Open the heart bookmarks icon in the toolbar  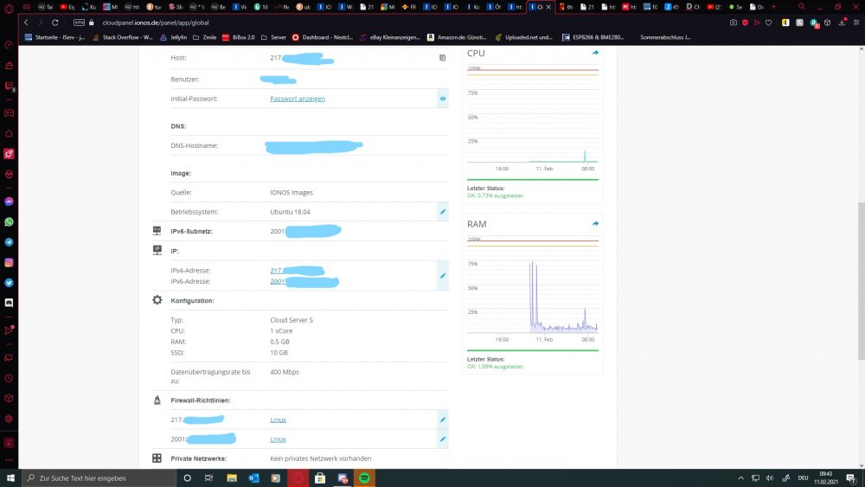pyautogui.click(x=768, y=22)
